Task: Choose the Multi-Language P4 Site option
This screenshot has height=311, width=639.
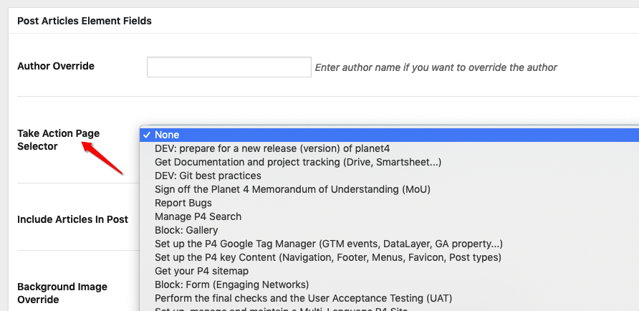Action: coord(389,308)
